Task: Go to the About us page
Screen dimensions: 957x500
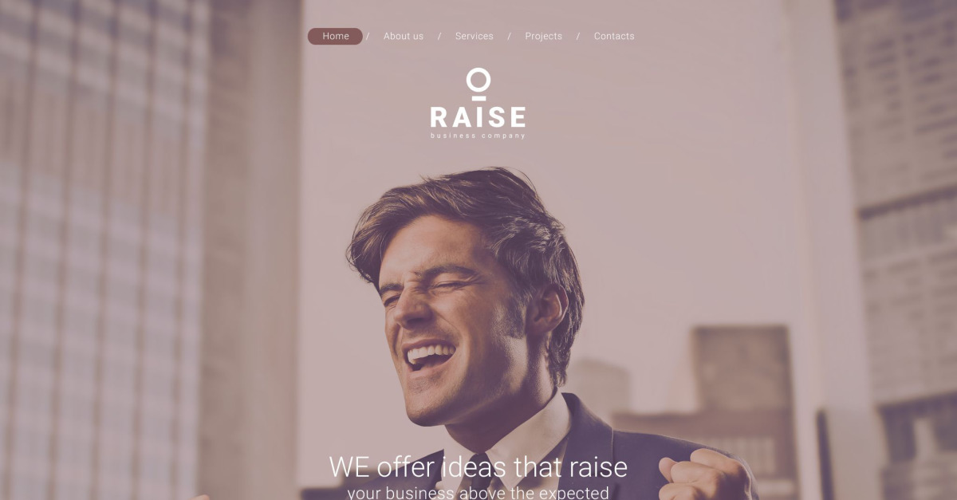Action: point(404,37)
